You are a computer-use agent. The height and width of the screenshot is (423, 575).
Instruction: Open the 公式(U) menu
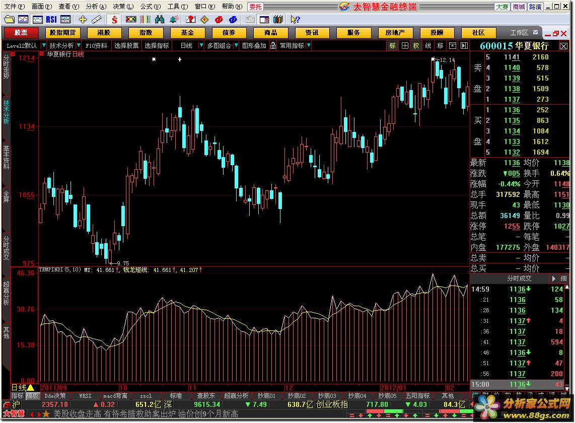click(151, 6)
